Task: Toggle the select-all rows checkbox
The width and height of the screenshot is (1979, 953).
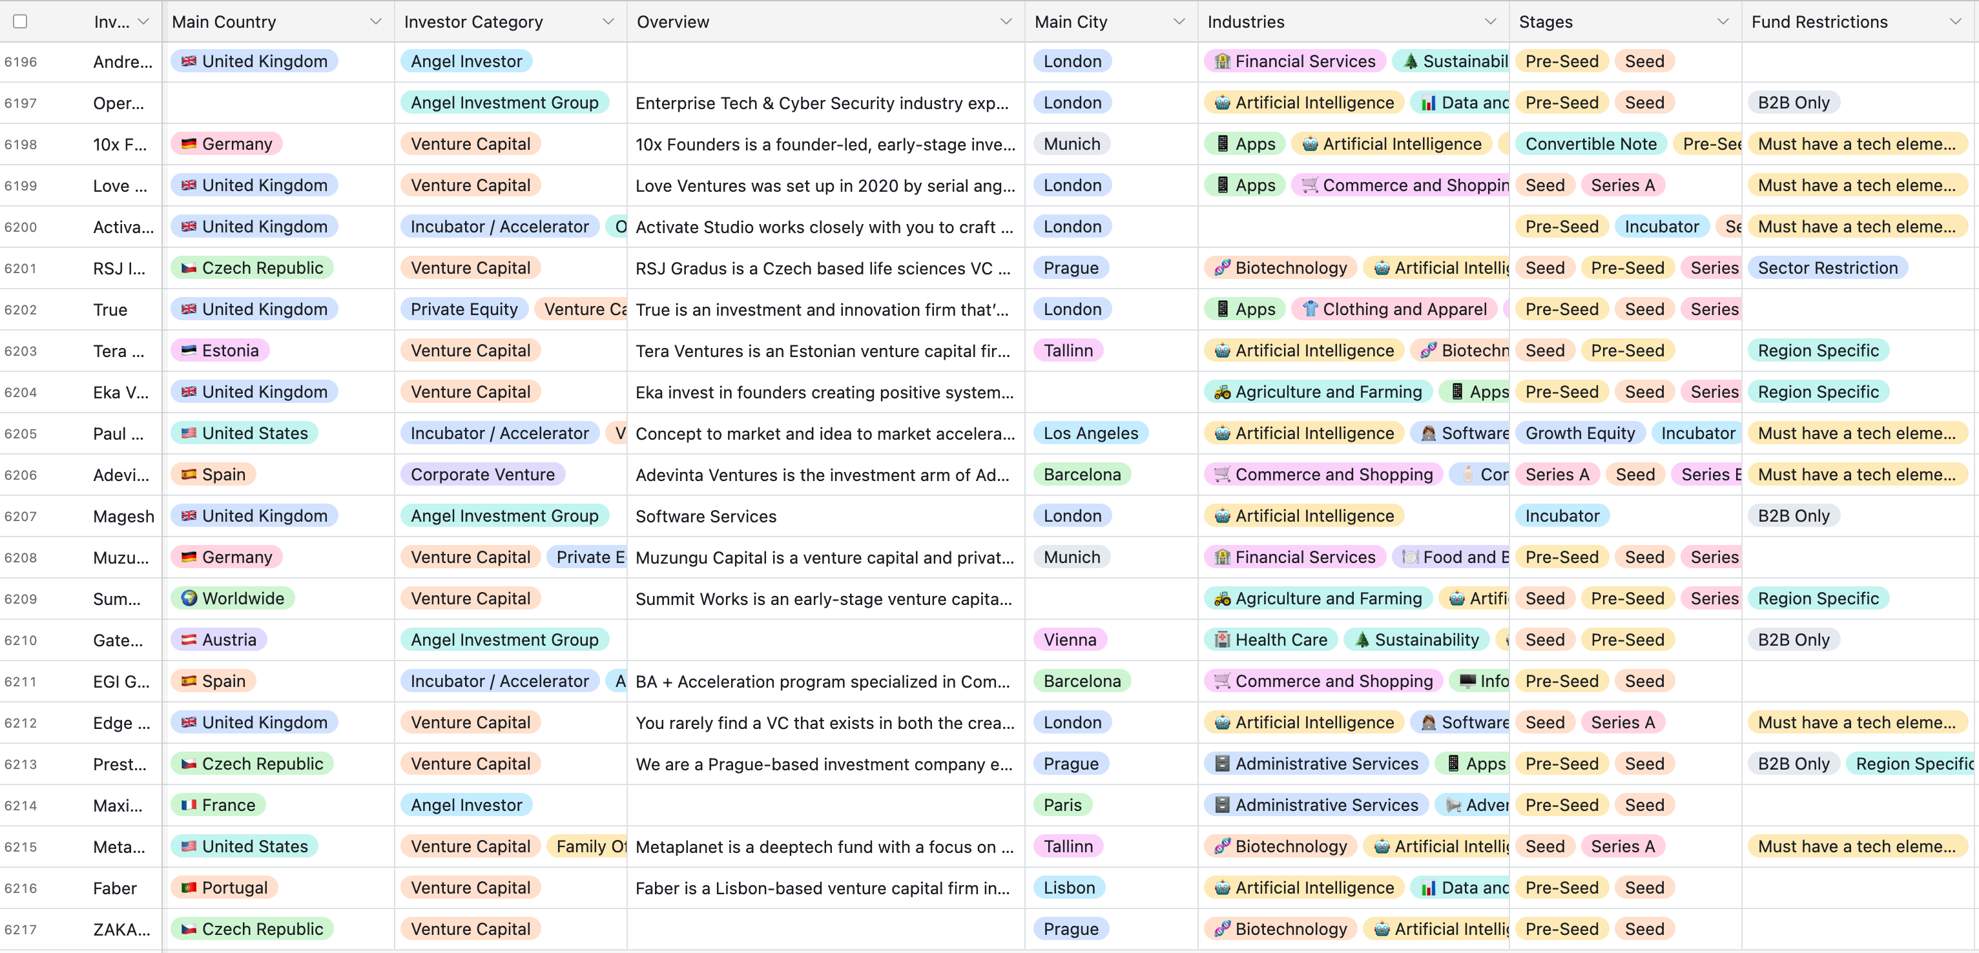Action: (x=21, y=21)
